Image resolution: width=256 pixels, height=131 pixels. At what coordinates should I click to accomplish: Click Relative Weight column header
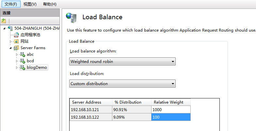tap(171, 102)
